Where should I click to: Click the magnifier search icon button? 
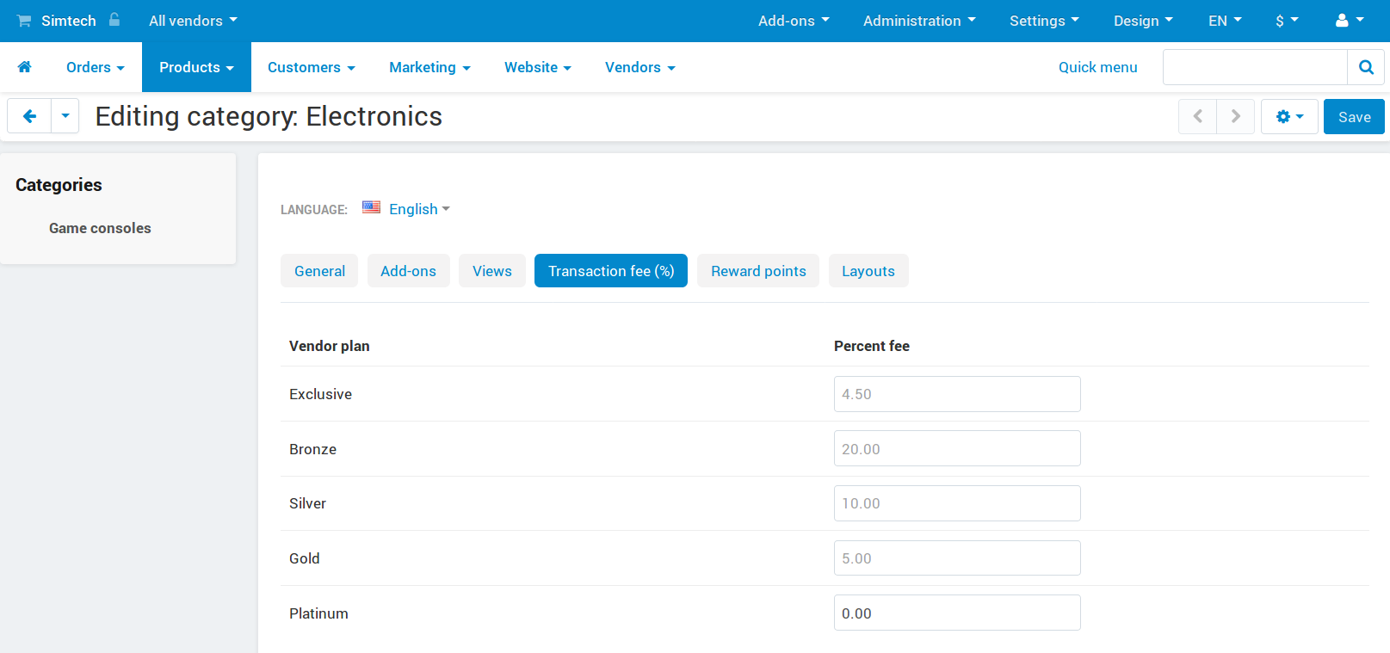1366,67
